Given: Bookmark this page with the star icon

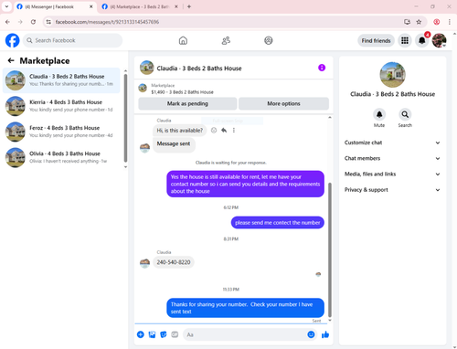Looking at the screenshot, I should click(419, 22).
